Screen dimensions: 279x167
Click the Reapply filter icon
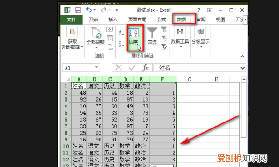[x=164, y=38]
